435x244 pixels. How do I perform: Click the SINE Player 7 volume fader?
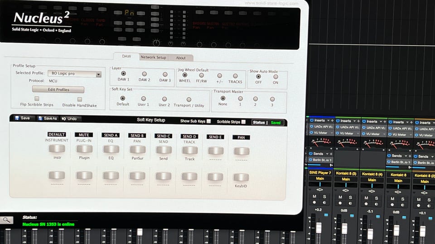tap(319, 228)
